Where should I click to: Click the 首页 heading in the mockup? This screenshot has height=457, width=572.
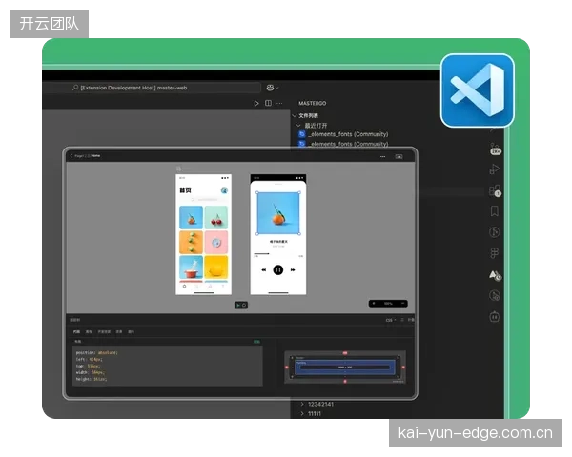pos(185,190)
